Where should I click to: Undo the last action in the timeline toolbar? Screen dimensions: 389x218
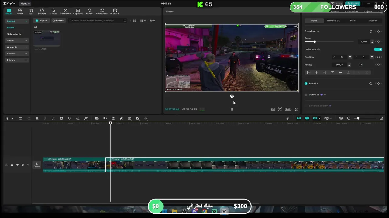pyautogui.click(x=21, y=118)
